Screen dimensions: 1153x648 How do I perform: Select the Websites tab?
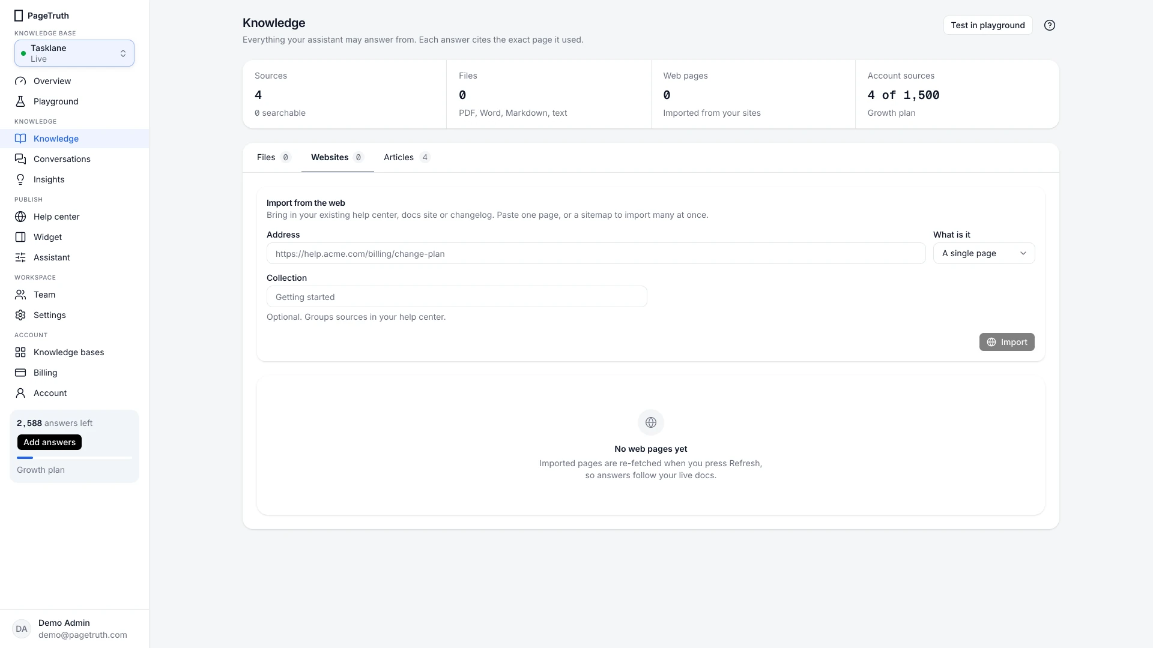click(337, 157)
